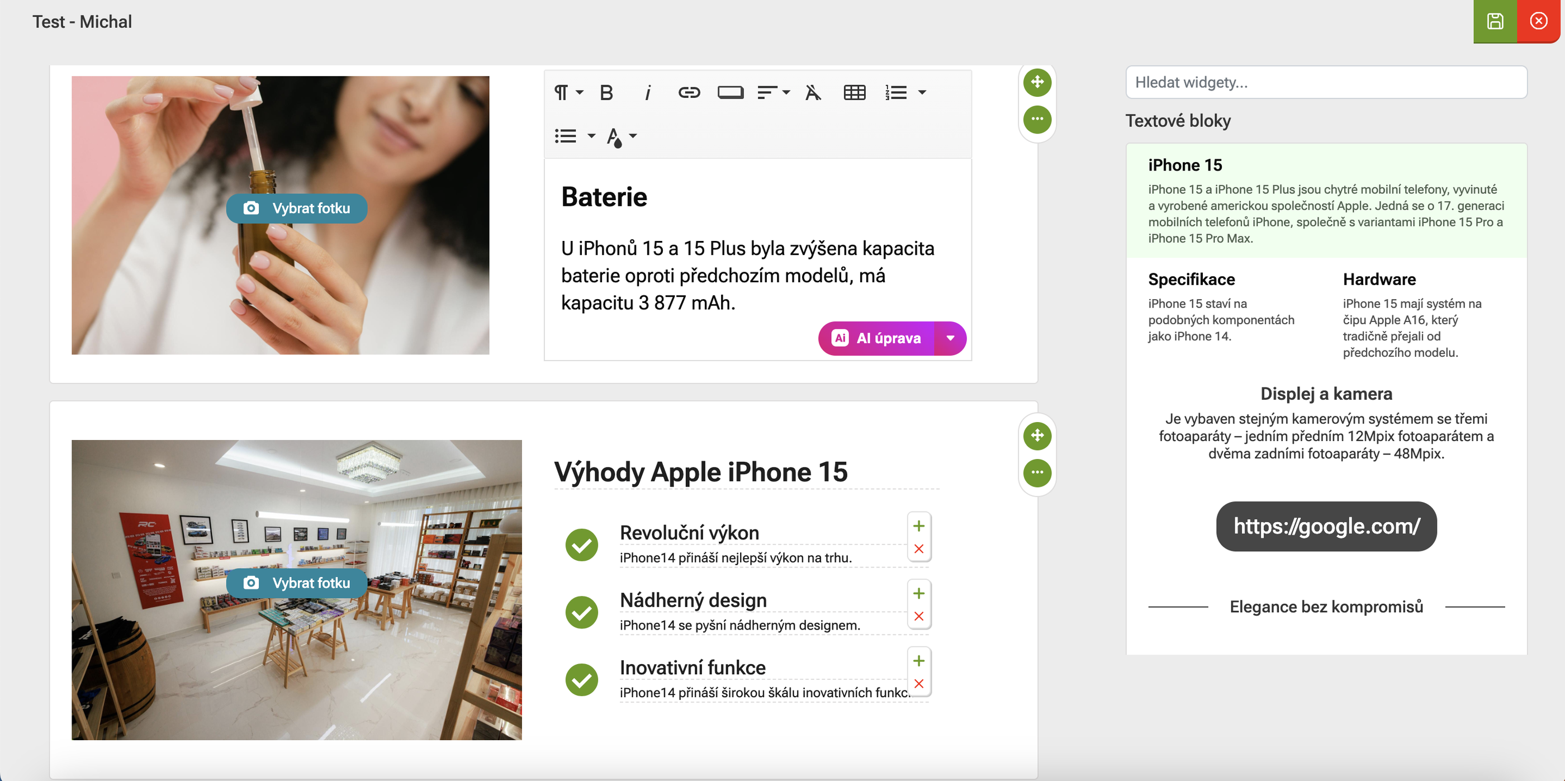
Task: Click checkmark icon beside Nádherný design
Action: point(581,612)
